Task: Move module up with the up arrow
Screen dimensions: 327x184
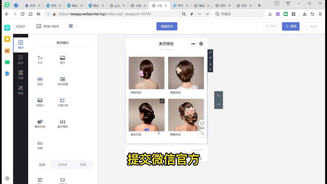Action: click(x=210, y=58)
